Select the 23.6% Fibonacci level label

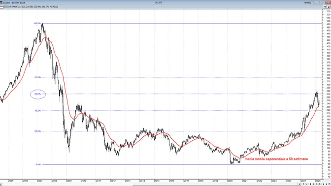click(x=37, y=131)
